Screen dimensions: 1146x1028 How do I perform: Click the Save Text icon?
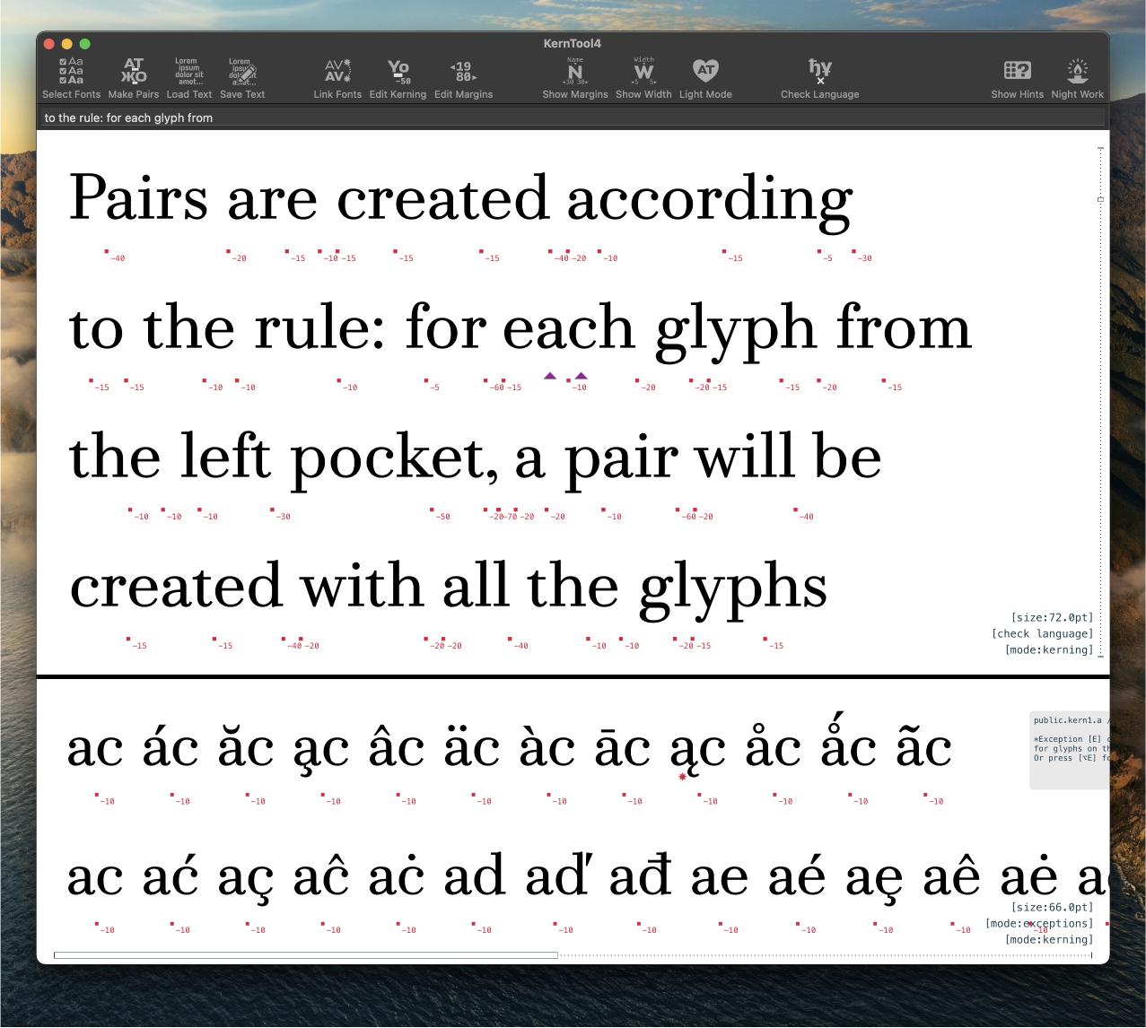pyautogui.click(x=242, y=78)
